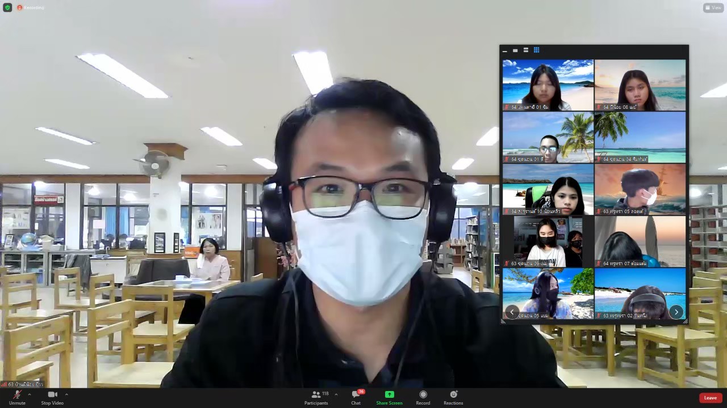Leave the meeting
The image size is (727, 408).
pos(711,398)
